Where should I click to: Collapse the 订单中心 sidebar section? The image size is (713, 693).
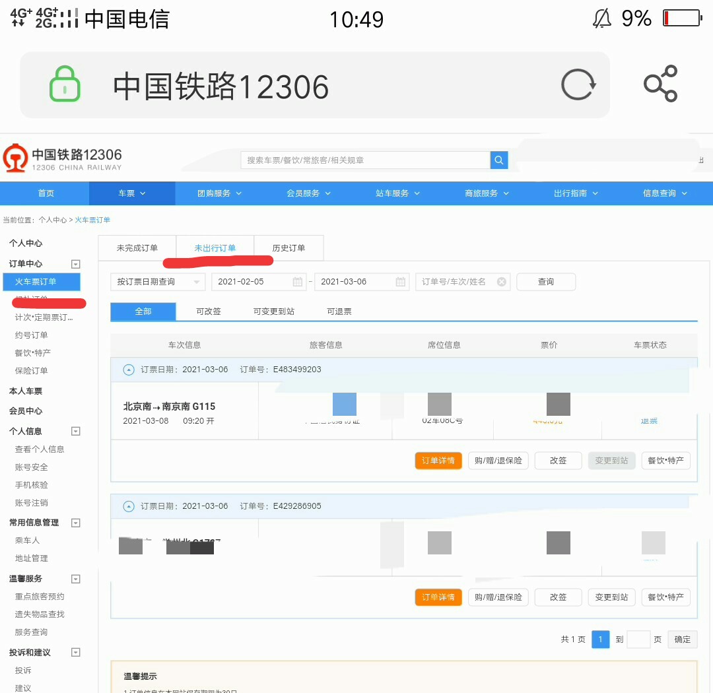click(x=76, y=264)
